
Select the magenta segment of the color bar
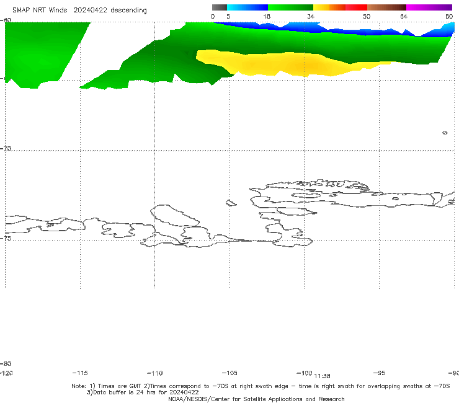pyautogui.click(x=429, y=7)
